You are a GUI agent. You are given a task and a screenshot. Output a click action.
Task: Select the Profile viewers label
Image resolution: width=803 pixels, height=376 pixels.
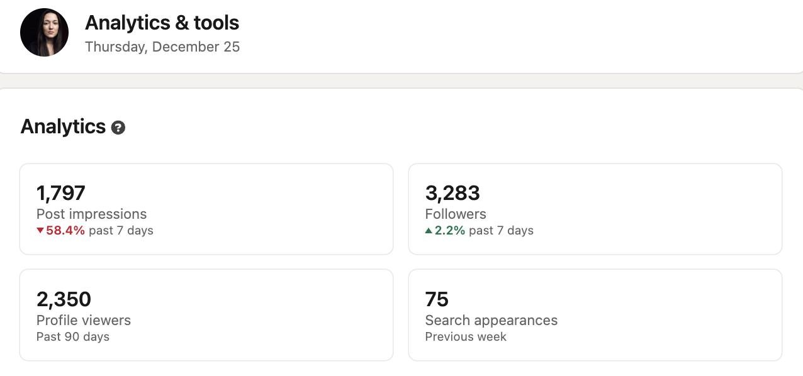(x=84, y=320)
